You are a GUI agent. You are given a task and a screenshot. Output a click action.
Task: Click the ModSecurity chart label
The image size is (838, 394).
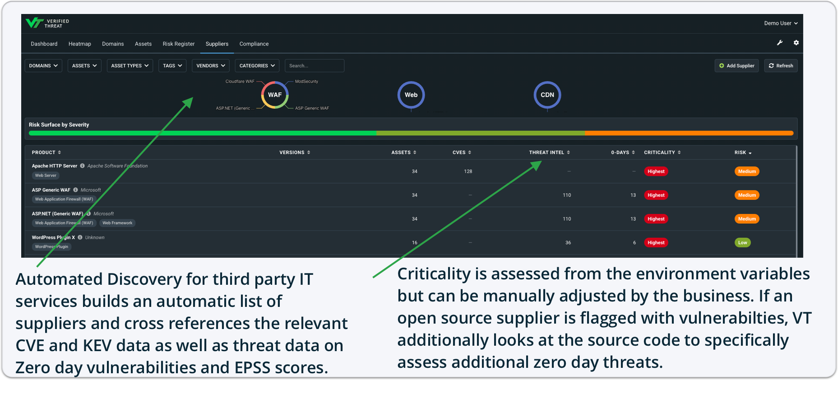tap(307, 82)
